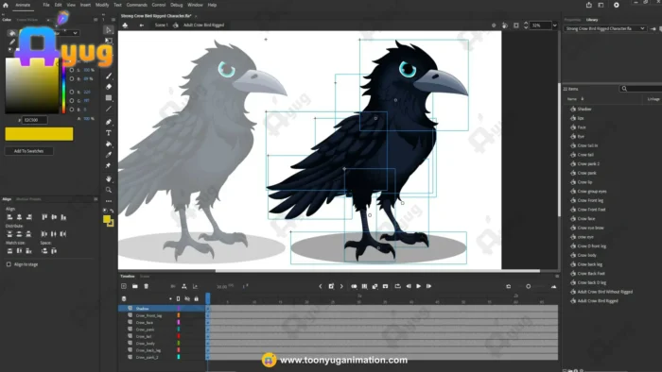Swap stroke and fill colors icon

tap(112, 211)
